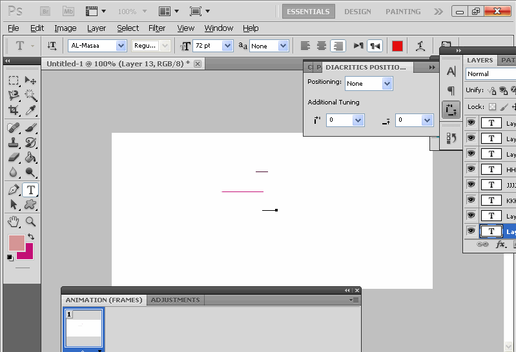Select the Eyedropper tool

[x=30, y=110]
